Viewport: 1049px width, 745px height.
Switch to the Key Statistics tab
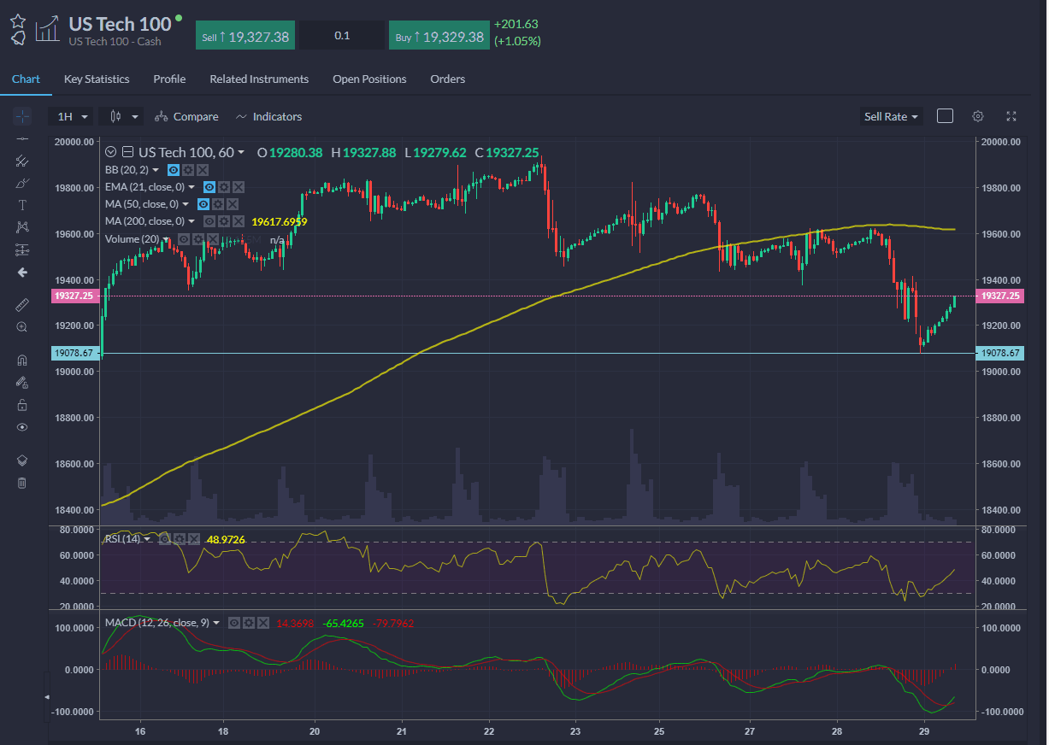pos(97,79)
